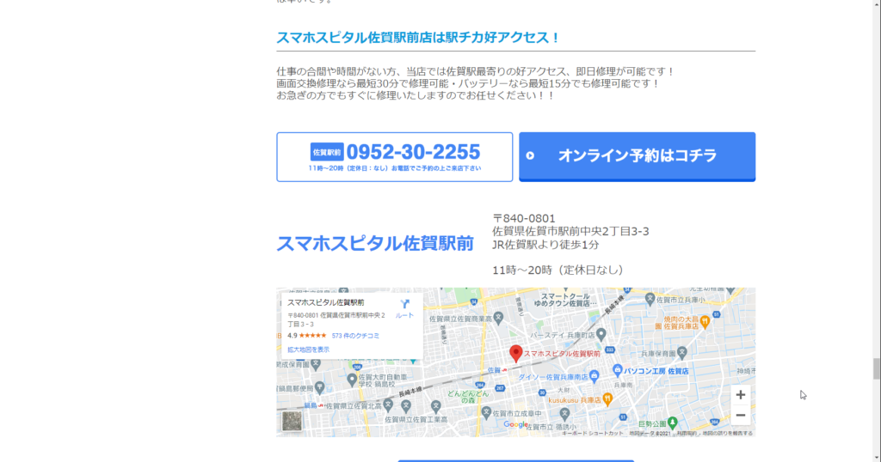This screenshot has width=881, height=462.
Task: Select the 〒840-0801 postal code text
Action: click(524, 218)
